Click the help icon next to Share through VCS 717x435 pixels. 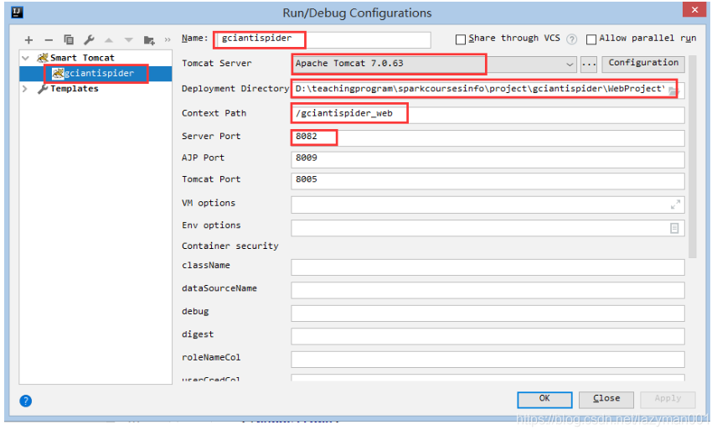point(571,39)
